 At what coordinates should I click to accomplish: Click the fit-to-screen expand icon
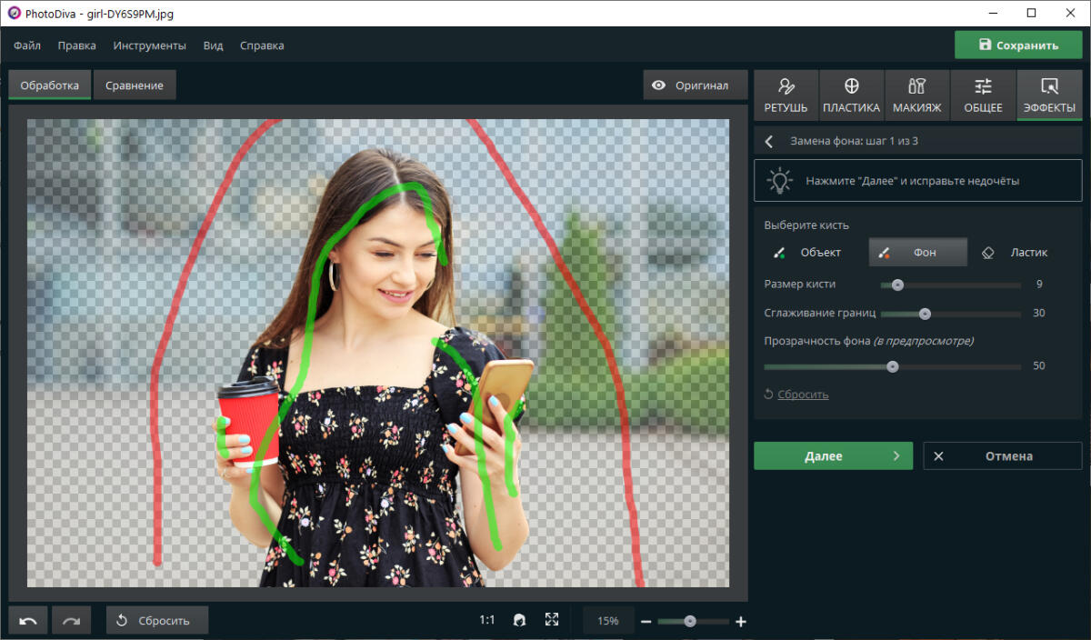551,620
